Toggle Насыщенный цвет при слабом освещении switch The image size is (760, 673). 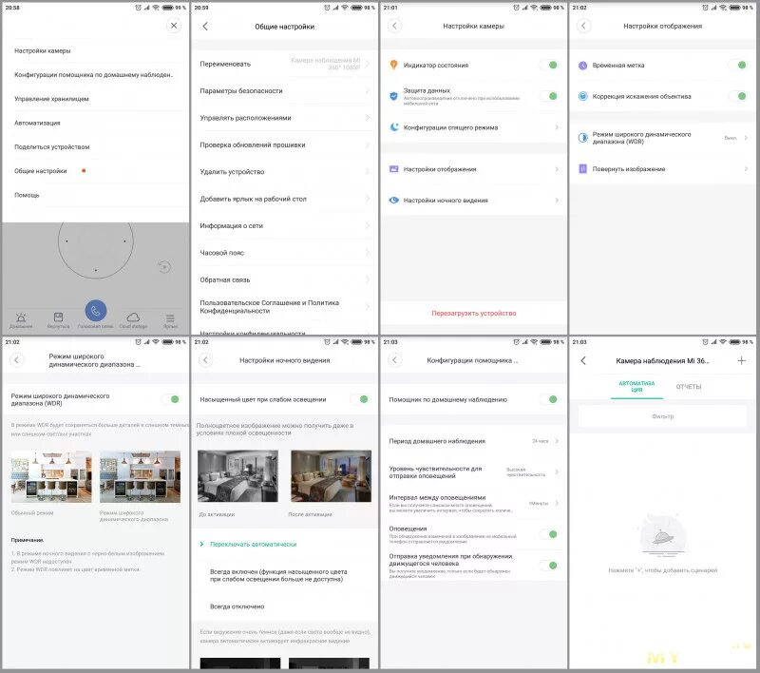click(x=360, y=399)
